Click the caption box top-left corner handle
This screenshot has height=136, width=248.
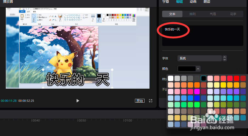tap(43, 70)
